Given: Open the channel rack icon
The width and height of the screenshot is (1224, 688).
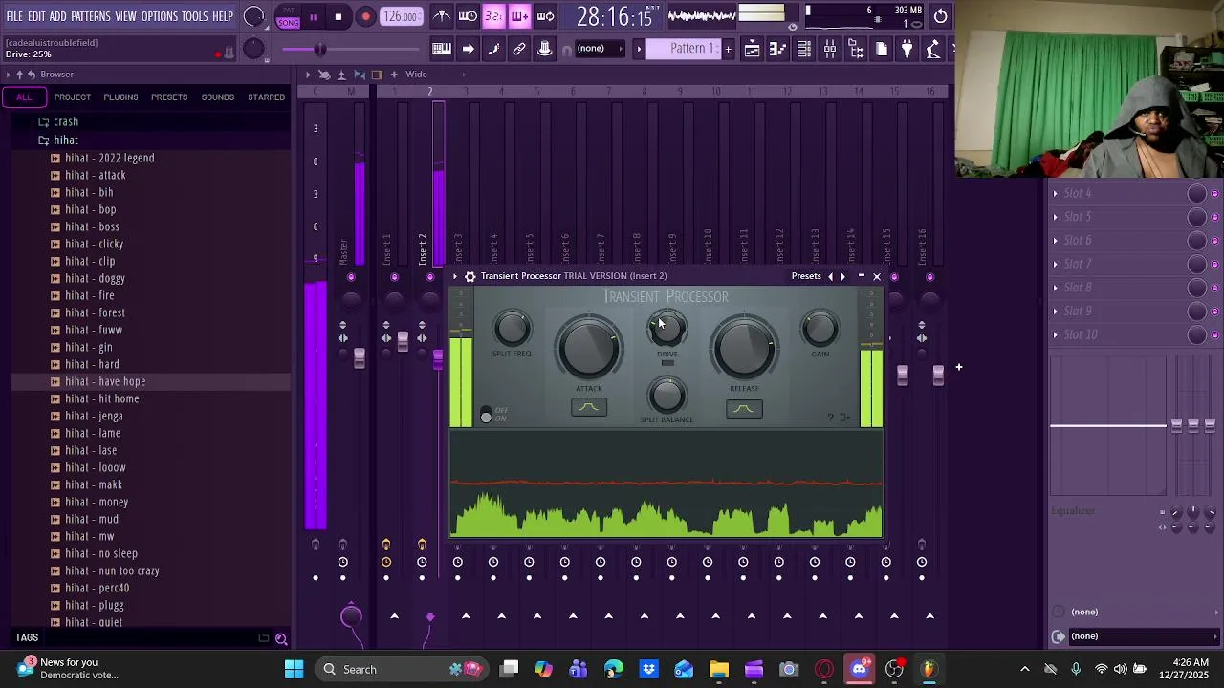Looking at the screenshot, I should pos(804,49).
